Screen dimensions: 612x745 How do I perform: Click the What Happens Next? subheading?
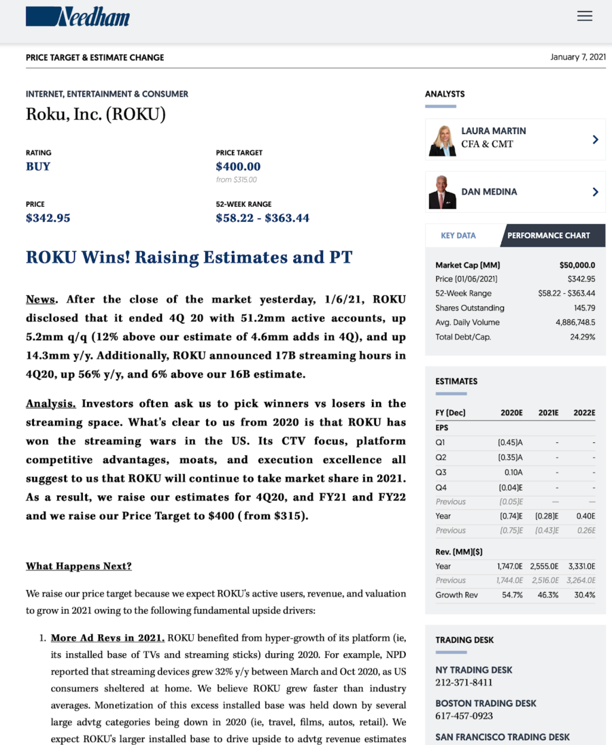[79, 566]
